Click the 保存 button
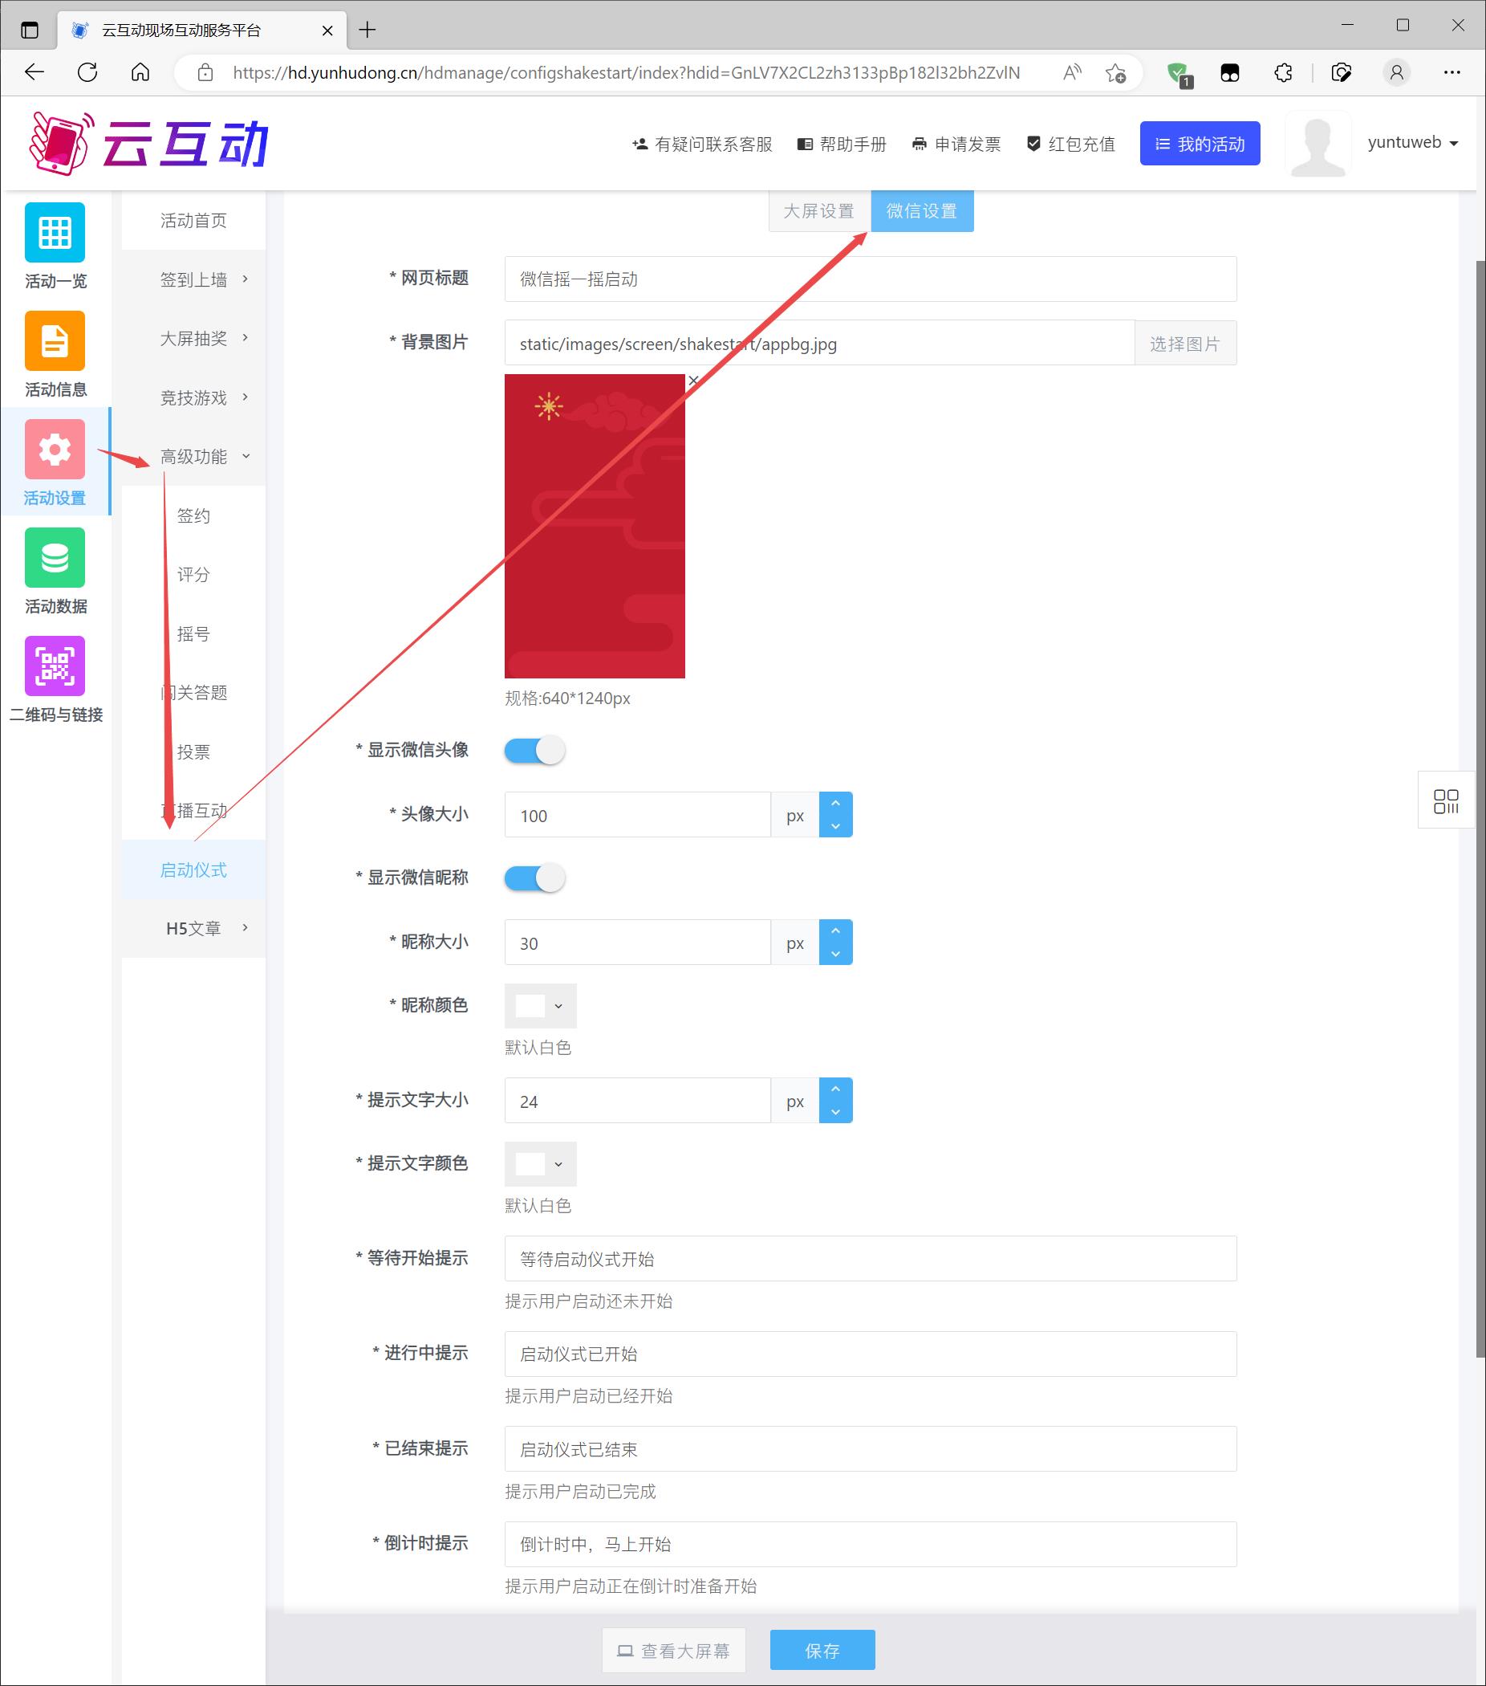 click(x=822, y=1651)
